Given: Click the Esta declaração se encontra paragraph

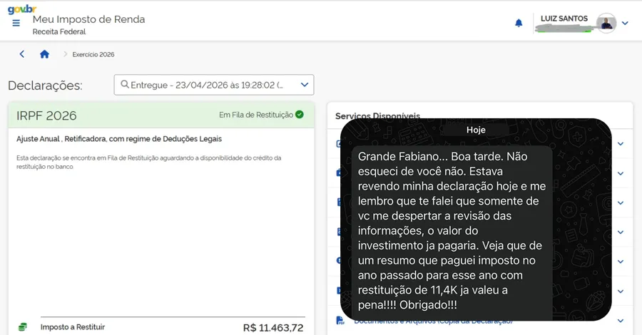Looking at the screenshot, I should click(148, 162).
